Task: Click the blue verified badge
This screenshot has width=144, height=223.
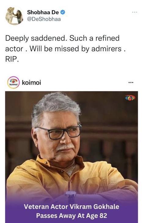Action: click(x=63, y=12)
